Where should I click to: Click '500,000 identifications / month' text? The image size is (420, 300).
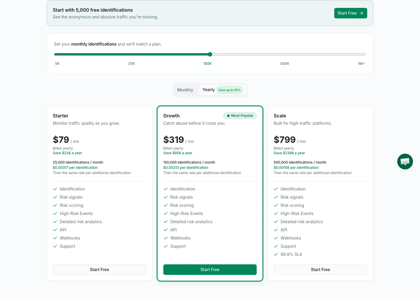pyautogui.click(x=300, y=162)
